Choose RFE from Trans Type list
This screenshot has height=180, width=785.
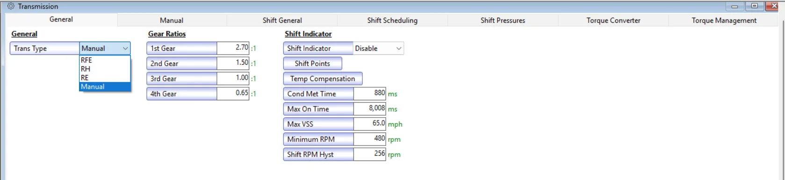point(105,60)
